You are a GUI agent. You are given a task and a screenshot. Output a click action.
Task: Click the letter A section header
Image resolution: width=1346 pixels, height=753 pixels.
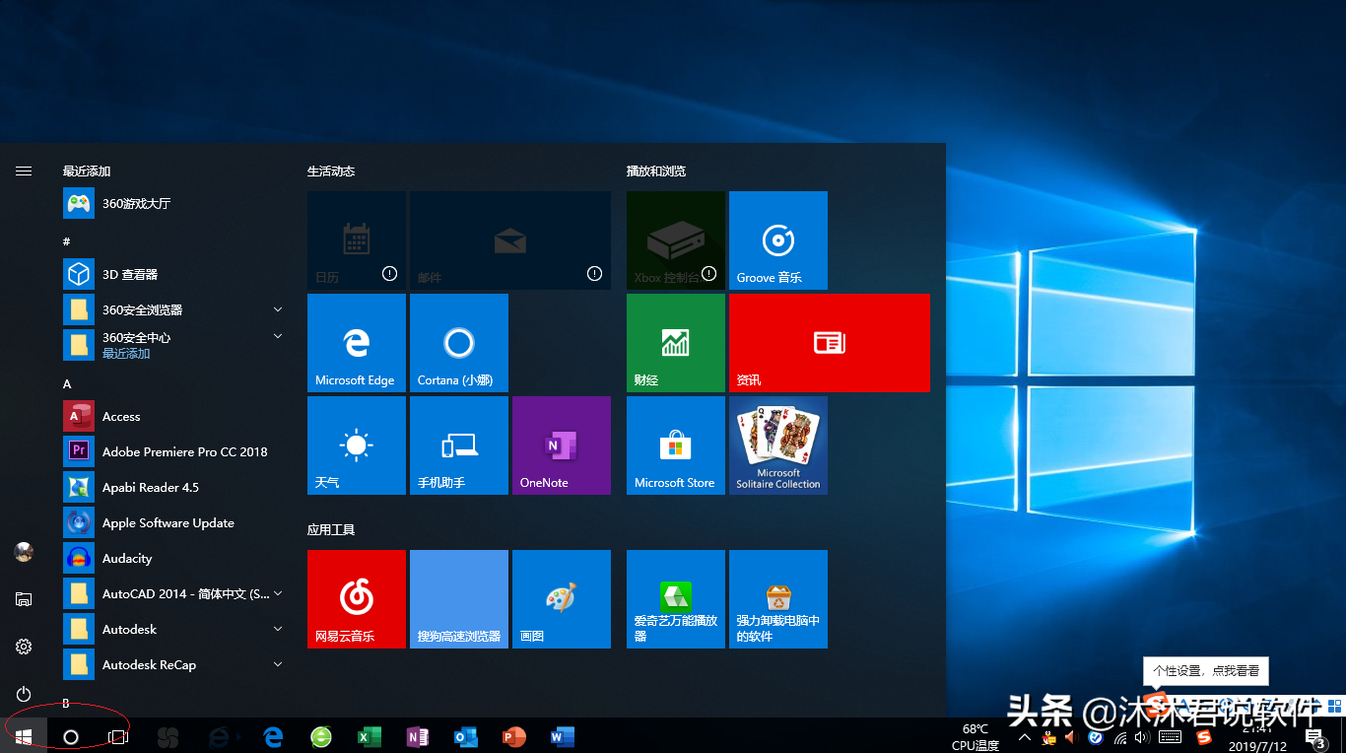[67, 383]
